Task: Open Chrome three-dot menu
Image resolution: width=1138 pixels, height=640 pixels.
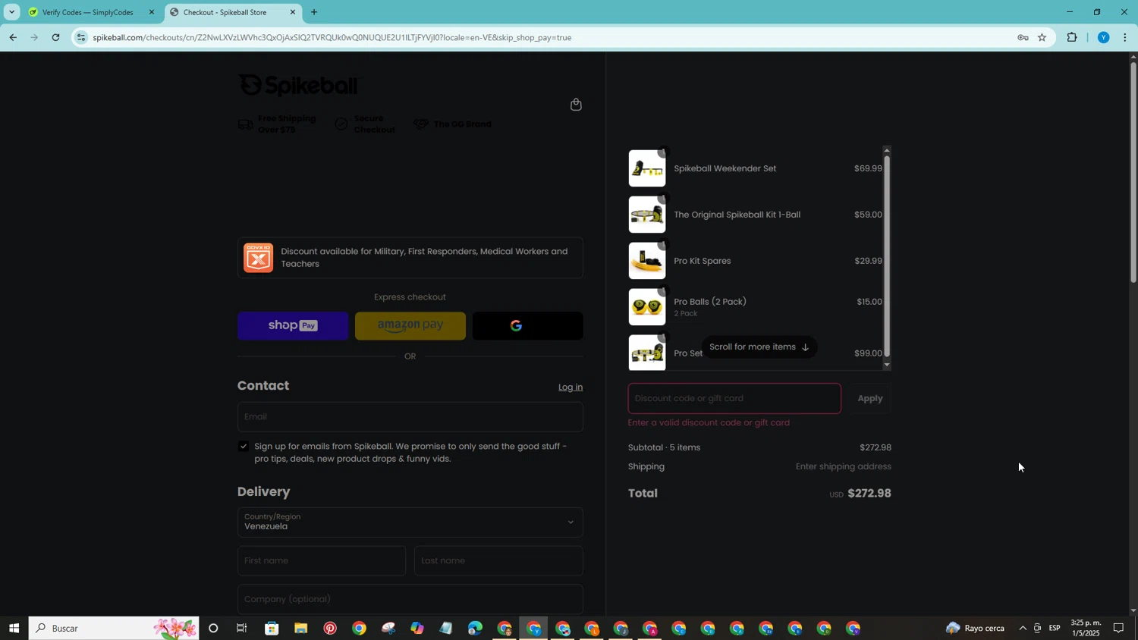Action: coord(1124,37)
